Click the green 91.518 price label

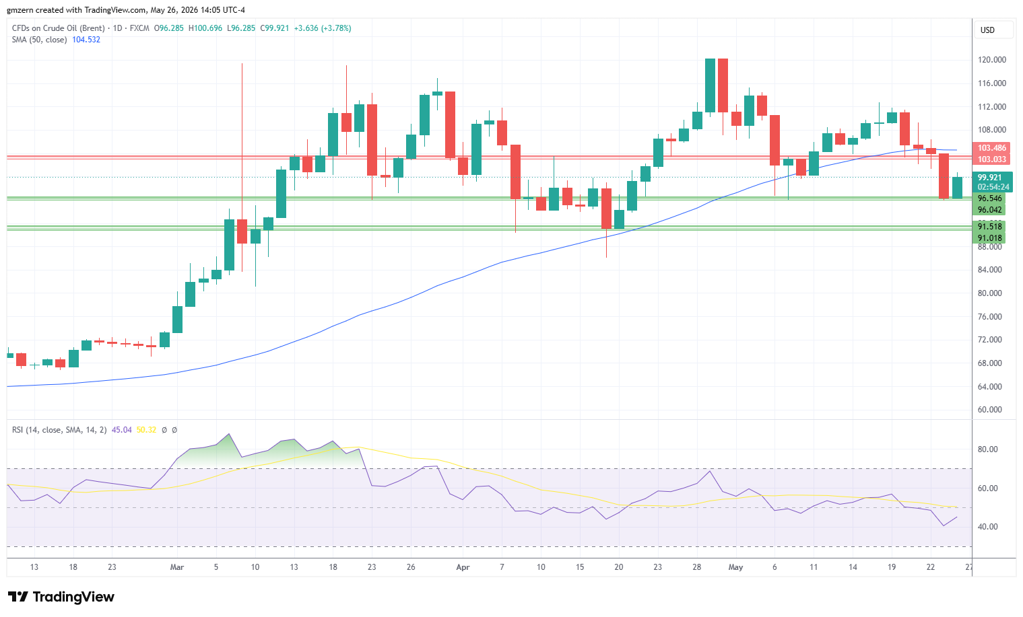point(990,227)
